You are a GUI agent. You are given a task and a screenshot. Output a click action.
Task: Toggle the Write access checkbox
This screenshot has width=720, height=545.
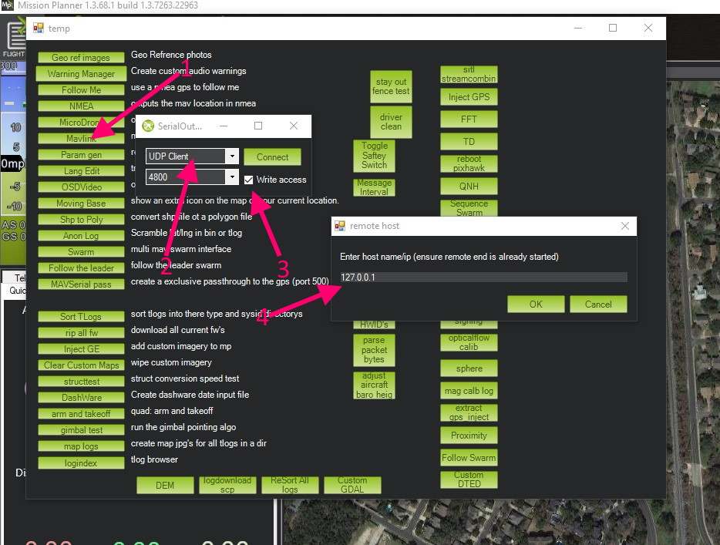249,180
